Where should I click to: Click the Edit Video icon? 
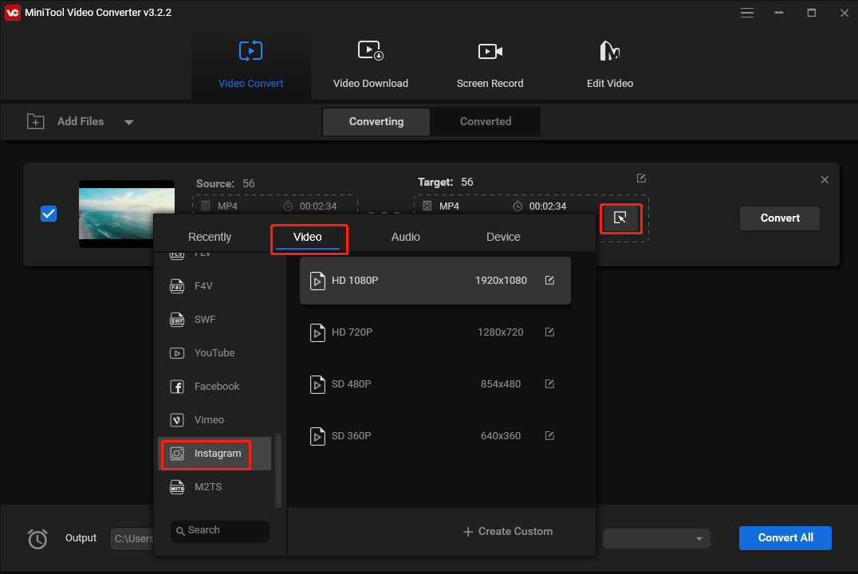click(609, 51)
